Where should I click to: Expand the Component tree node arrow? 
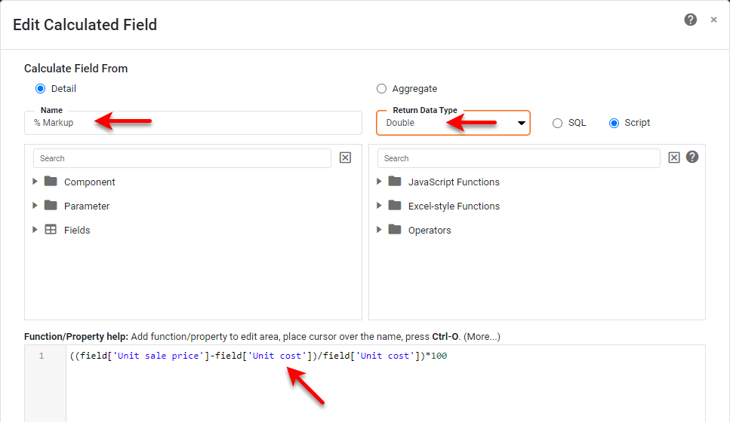coord(35,182)
